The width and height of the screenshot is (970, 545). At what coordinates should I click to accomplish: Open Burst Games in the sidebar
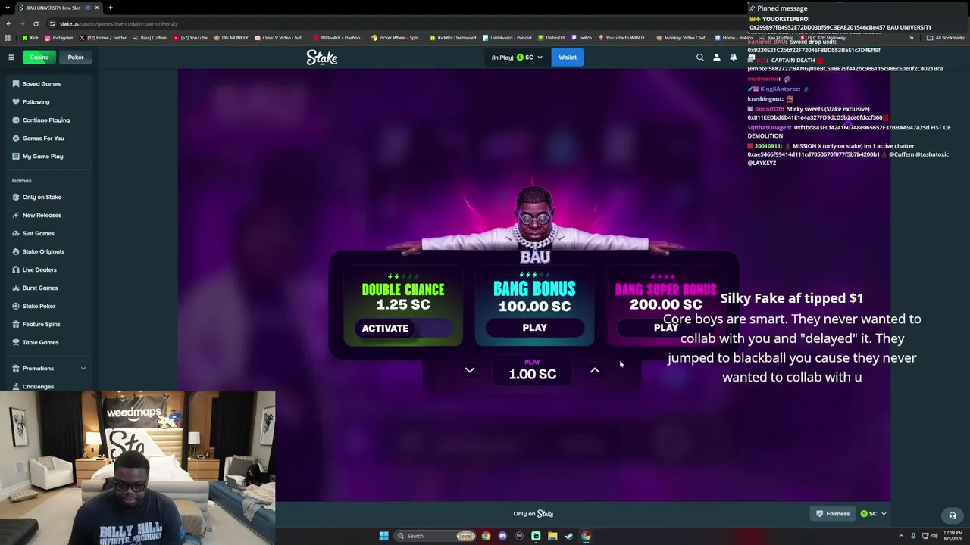49,288
